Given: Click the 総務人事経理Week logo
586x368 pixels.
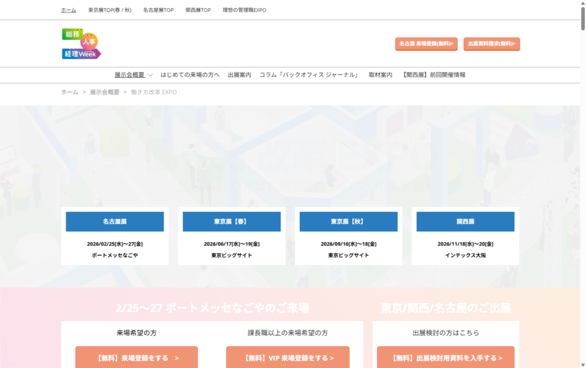Looking at the screenshot, I should tap(81, 44).
